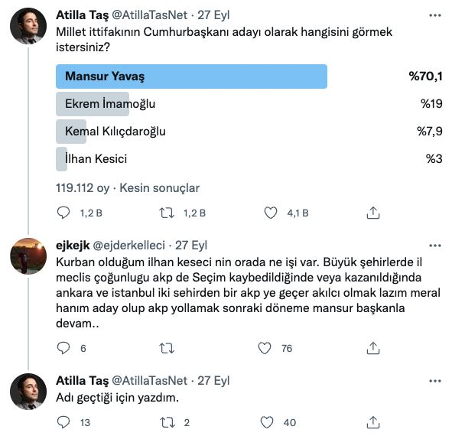
Task: Select the Mansur Yavaş poll result bar
Action: pyautogui.click(x=191, y=76)
